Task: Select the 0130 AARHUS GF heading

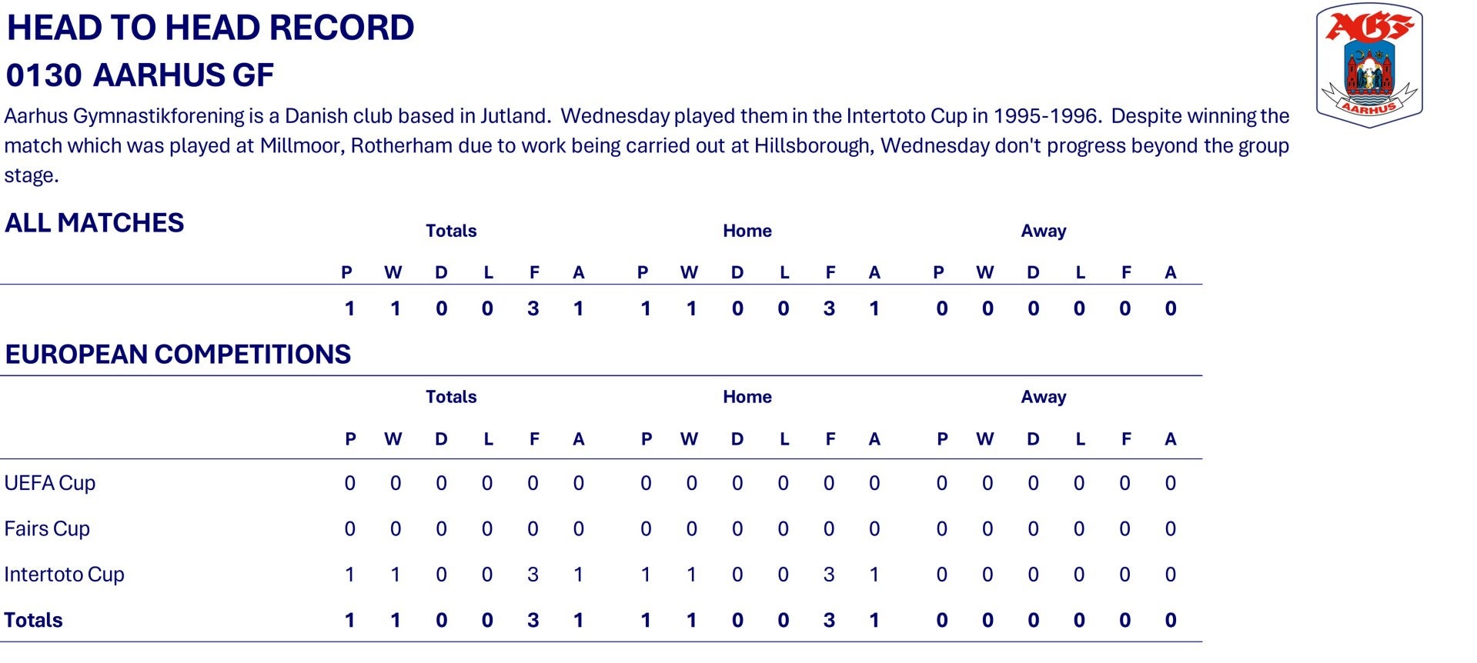Action: click(x=139, y=75)
